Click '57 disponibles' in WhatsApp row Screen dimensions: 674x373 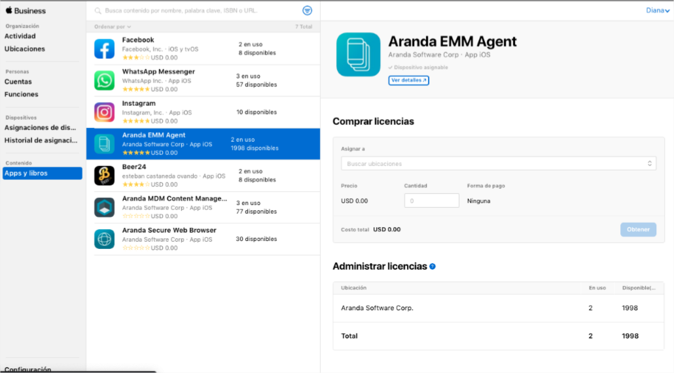[257, 84]
